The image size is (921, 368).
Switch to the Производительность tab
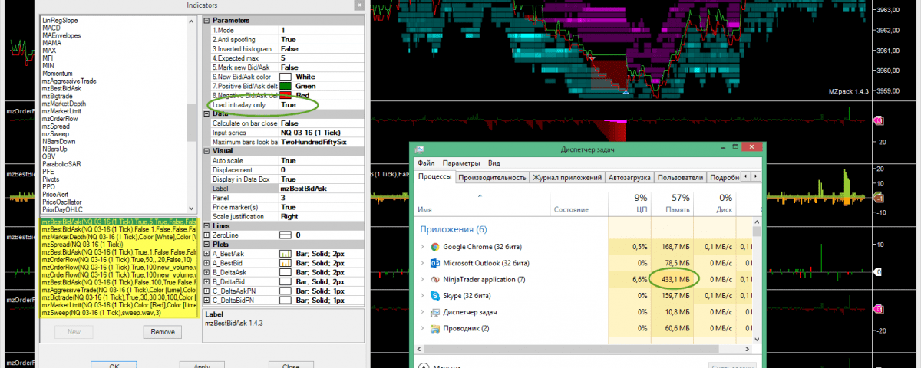click(x=492, y=177)
